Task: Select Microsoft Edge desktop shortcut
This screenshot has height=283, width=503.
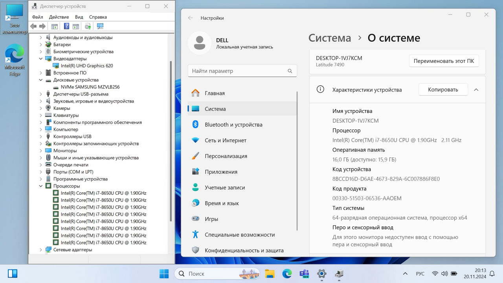Action: click(15, 60)
